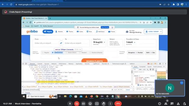The height and width of the screenshot is (106, 189).
Task: Click the To city input field
Action: click(76, 43)
